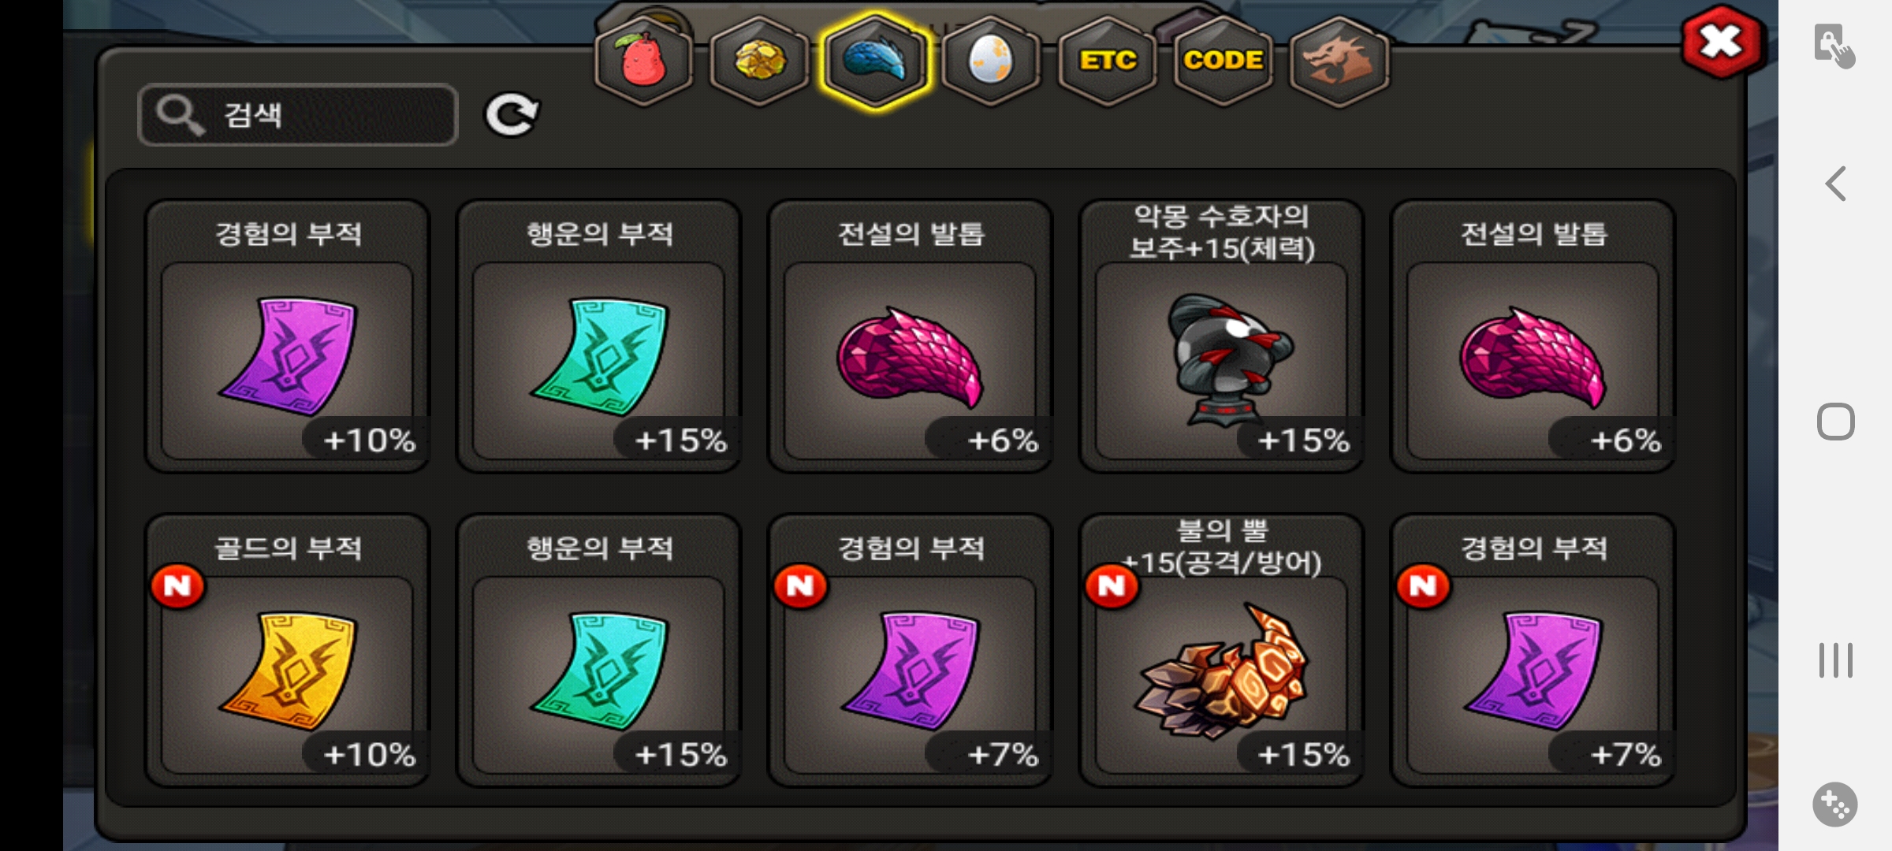Close the inventory with the red X

point(1722,42)
